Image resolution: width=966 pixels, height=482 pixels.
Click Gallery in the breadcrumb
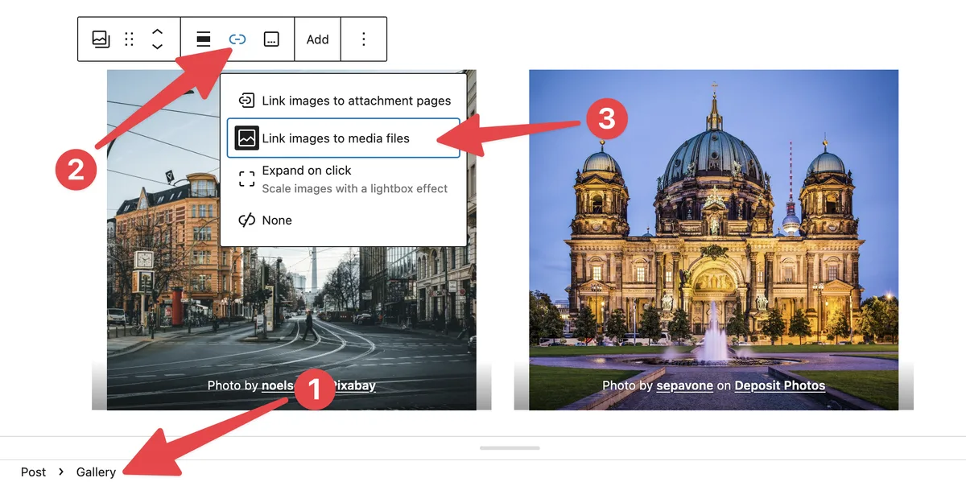(x=97, y=472)
